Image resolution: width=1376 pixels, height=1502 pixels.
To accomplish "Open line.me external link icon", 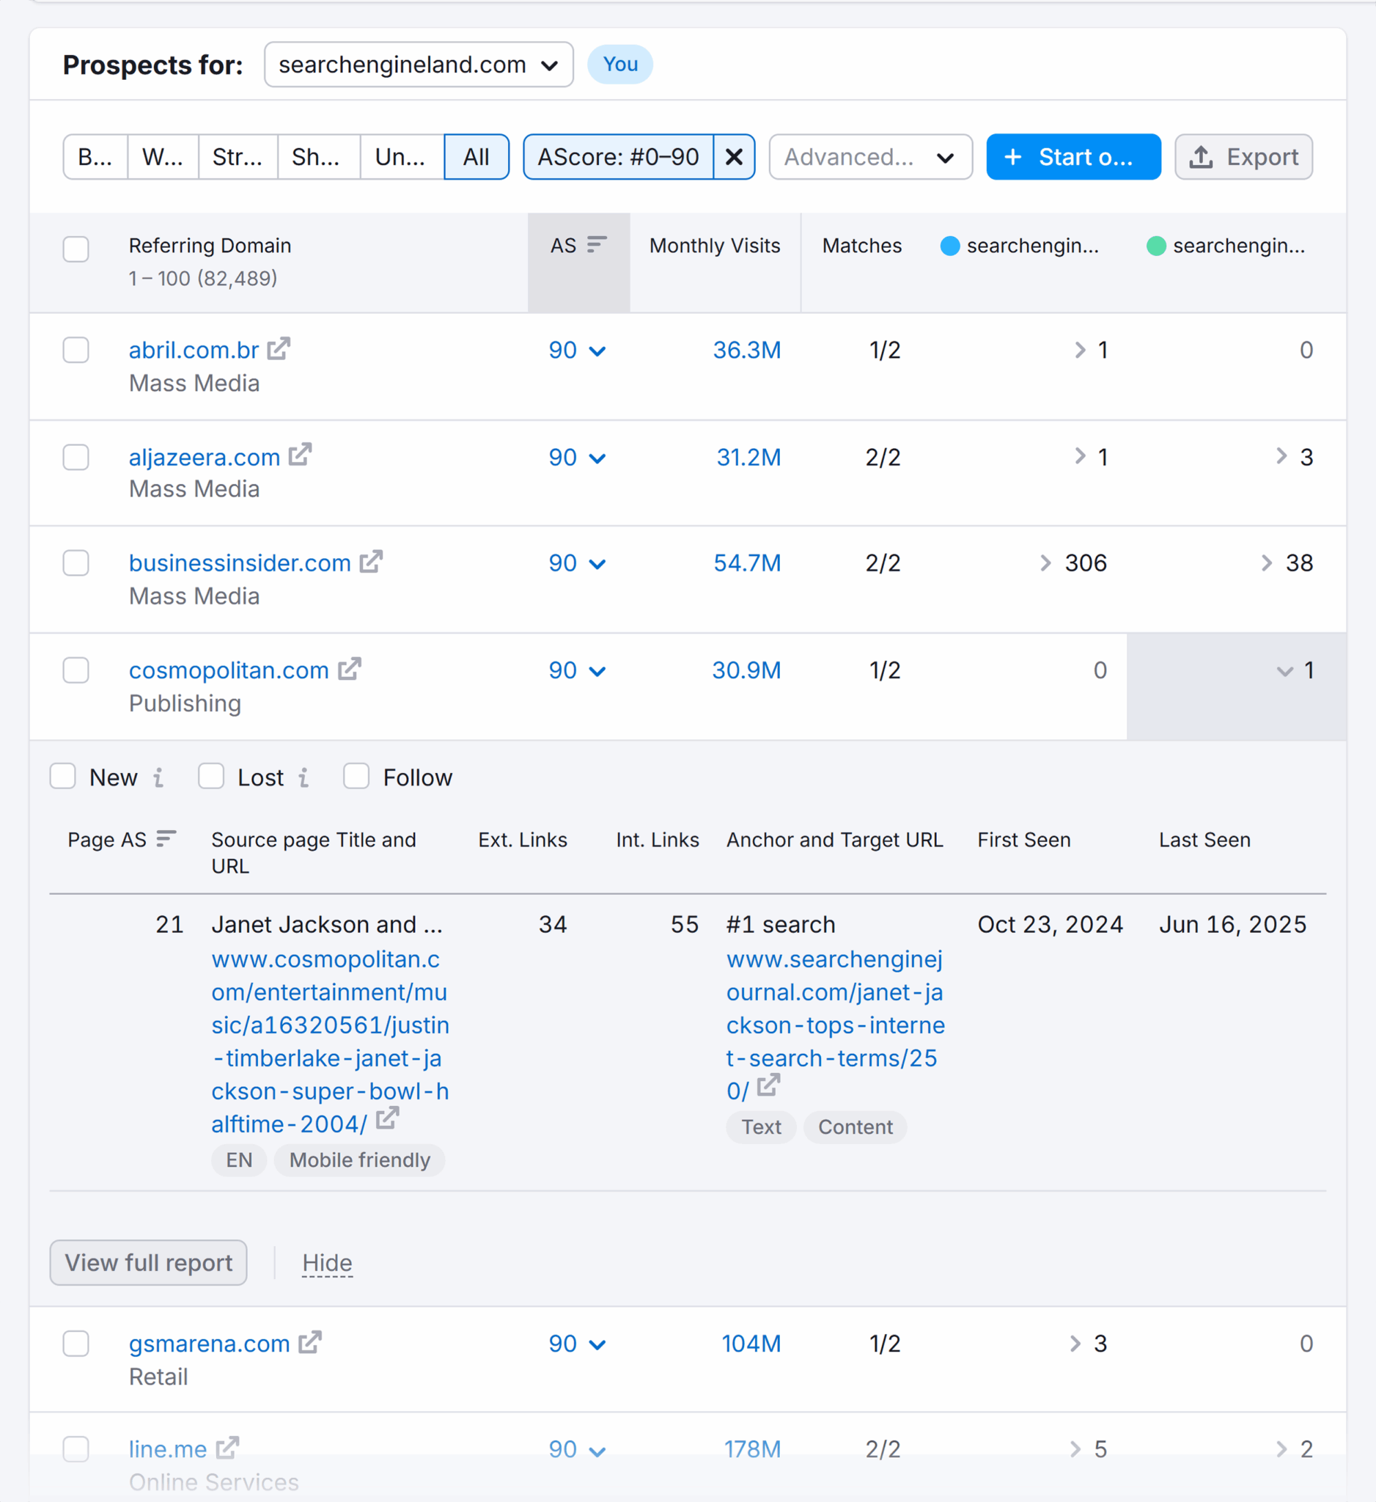I will pos(227,1448).
